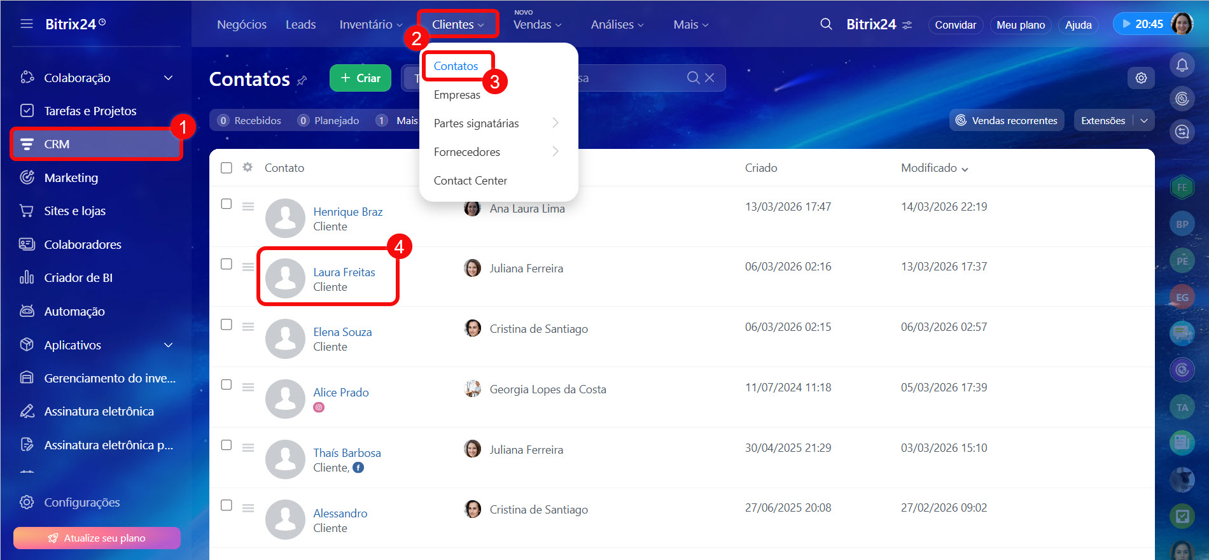This screenshot has width=1209, height=560.
Task: Open the Leads tab
Action: click(300, 24)
